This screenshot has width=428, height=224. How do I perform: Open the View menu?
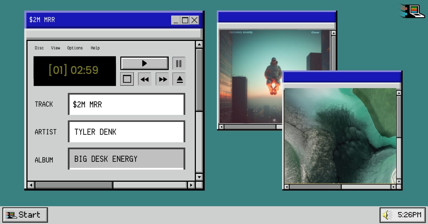pos(56,48)
